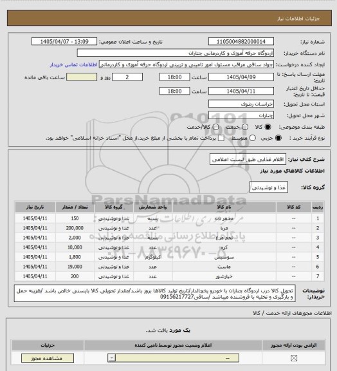Click the buyer notes text area
337x371 pixels.
point(155,294)
